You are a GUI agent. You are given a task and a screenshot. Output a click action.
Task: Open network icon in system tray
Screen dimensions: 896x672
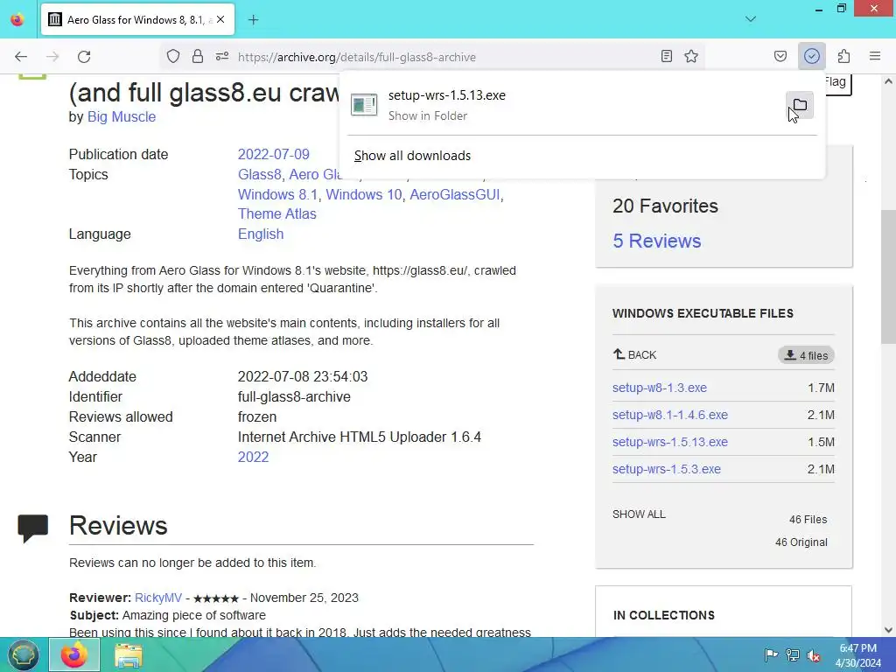pyautogui.click(x=792, y=654)
